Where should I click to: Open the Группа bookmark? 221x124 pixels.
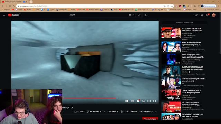pos(51,10)
